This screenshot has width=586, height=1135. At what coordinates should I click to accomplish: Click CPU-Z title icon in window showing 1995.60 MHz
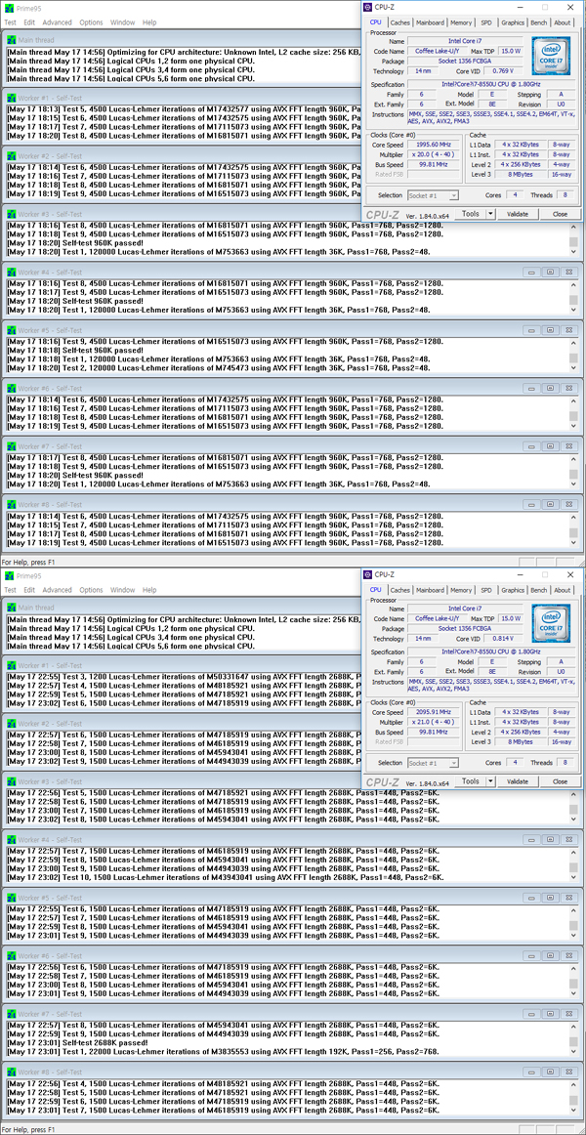click(367, 7)
